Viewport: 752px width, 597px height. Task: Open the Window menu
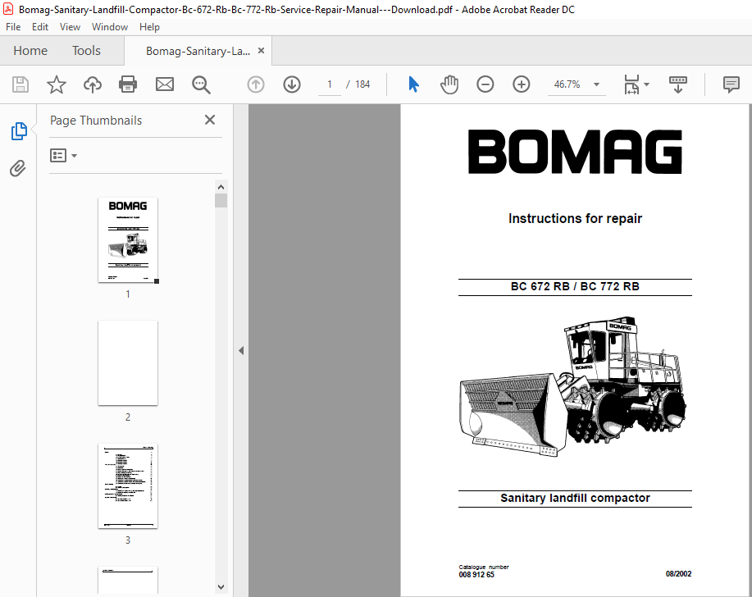click(109, 27)
